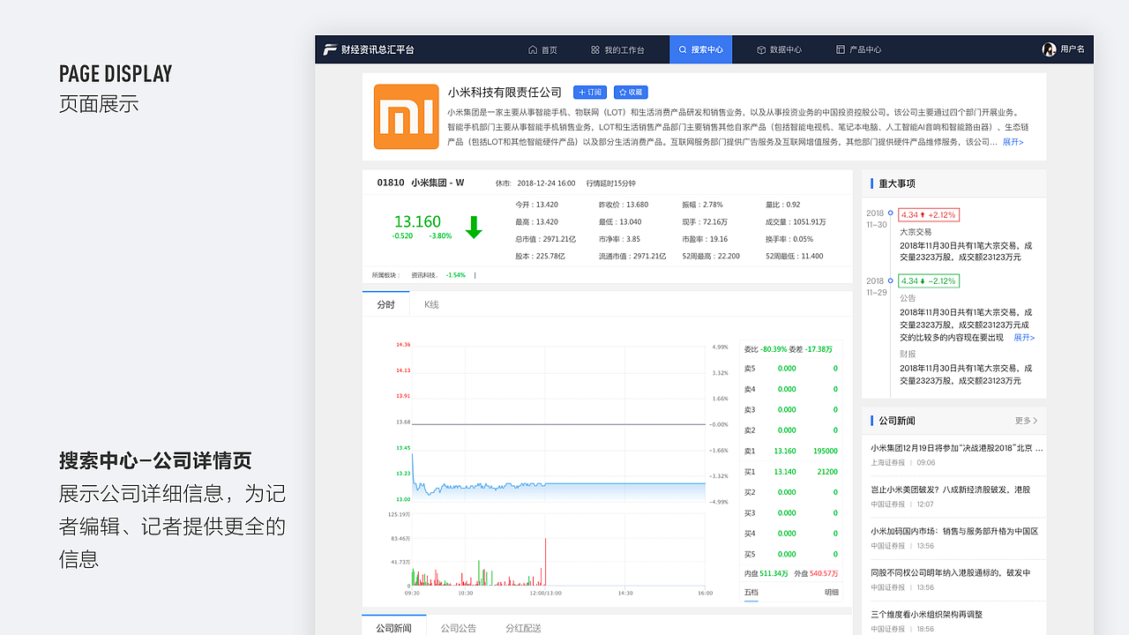Click 更多 in the 公司新闻 panel
The image size is (1129, 635).
pos(1027,421)
